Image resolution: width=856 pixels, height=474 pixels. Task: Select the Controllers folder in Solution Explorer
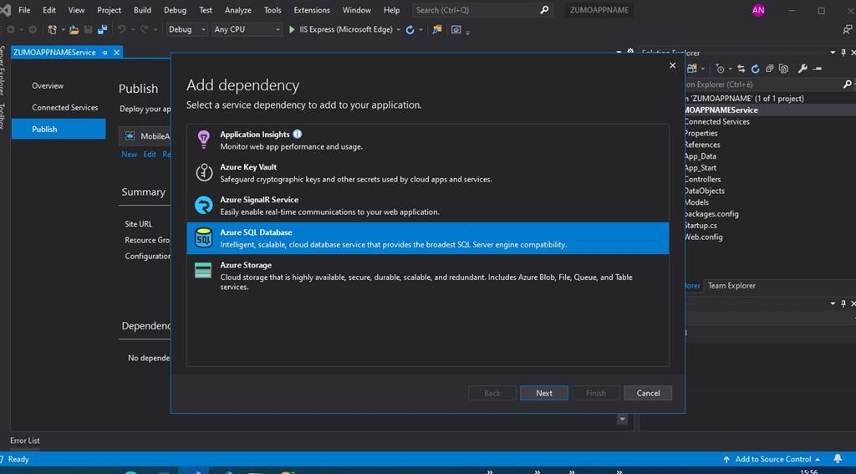click(x=702, y=179)
